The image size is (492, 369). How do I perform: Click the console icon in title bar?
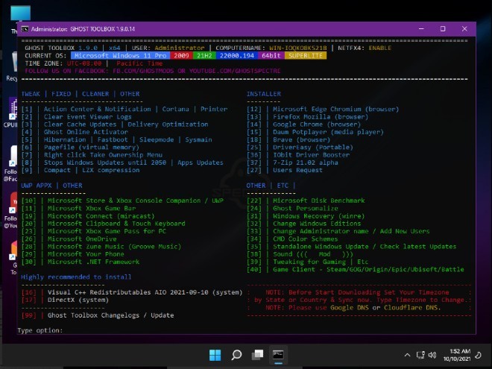pos(25,28)
